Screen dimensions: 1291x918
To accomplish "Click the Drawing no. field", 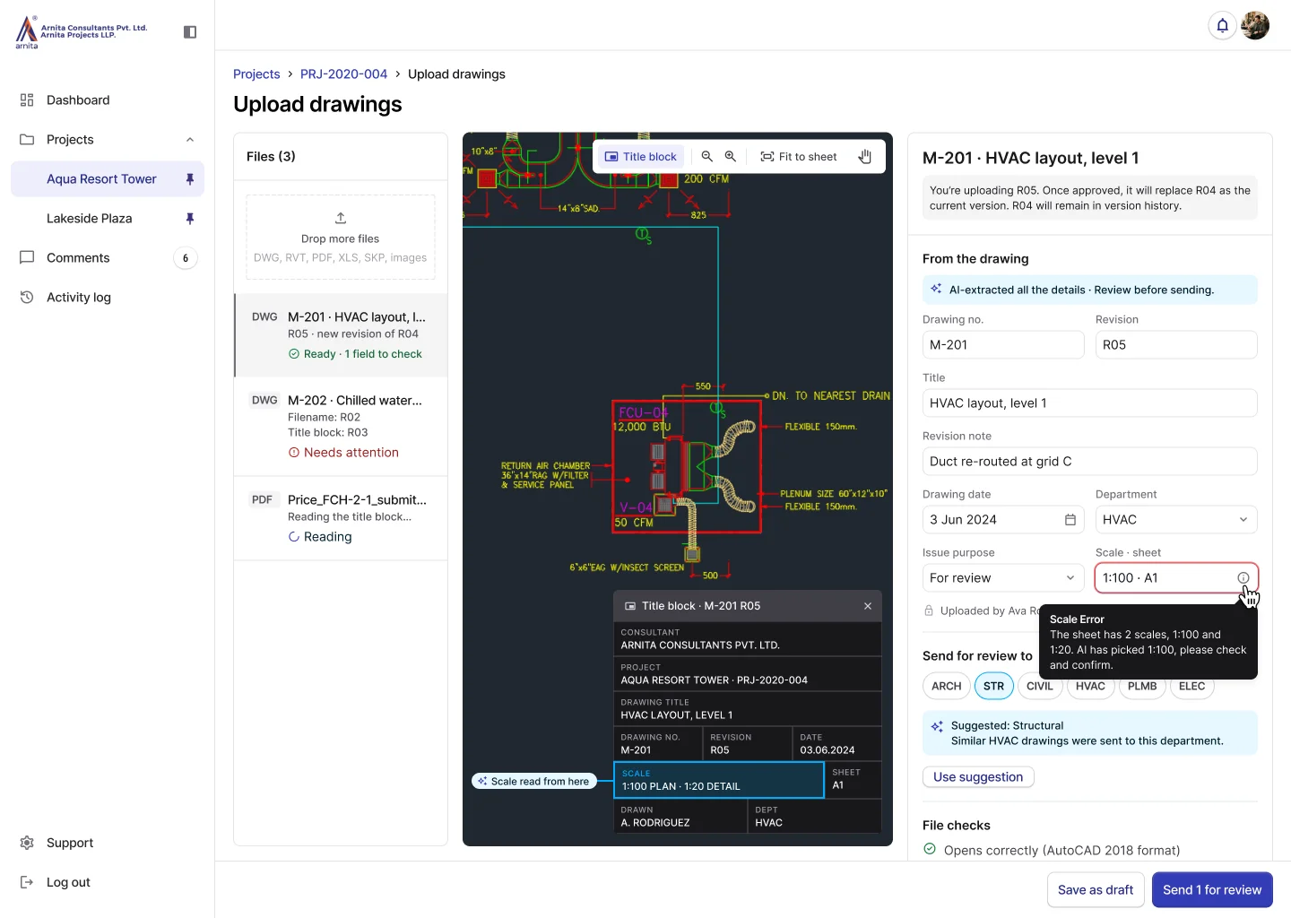I will tap(1003, 345).
